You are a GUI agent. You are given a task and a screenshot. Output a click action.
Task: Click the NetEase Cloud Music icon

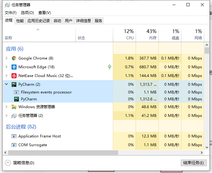click(14, 76)
